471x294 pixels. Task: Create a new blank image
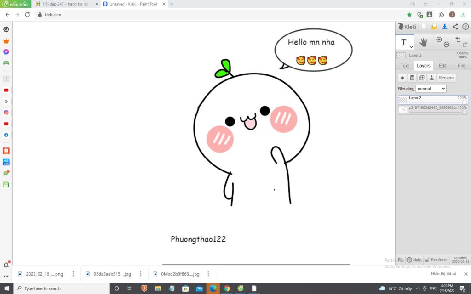(x=424, y=26)
